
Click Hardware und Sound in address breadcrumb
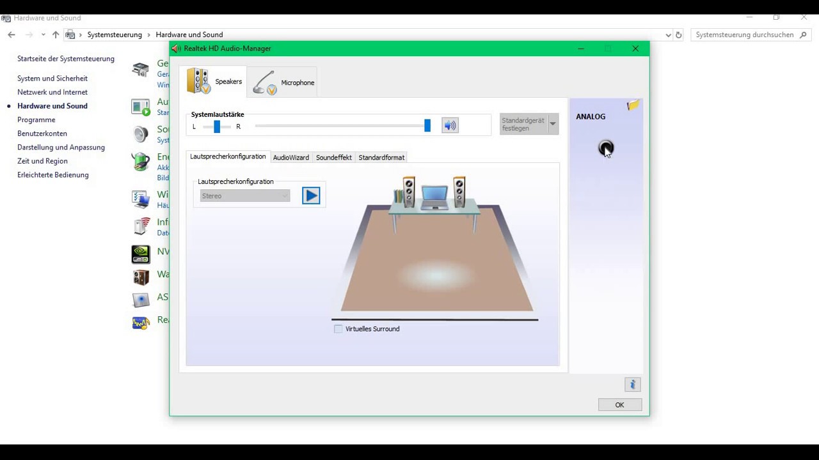189,34
